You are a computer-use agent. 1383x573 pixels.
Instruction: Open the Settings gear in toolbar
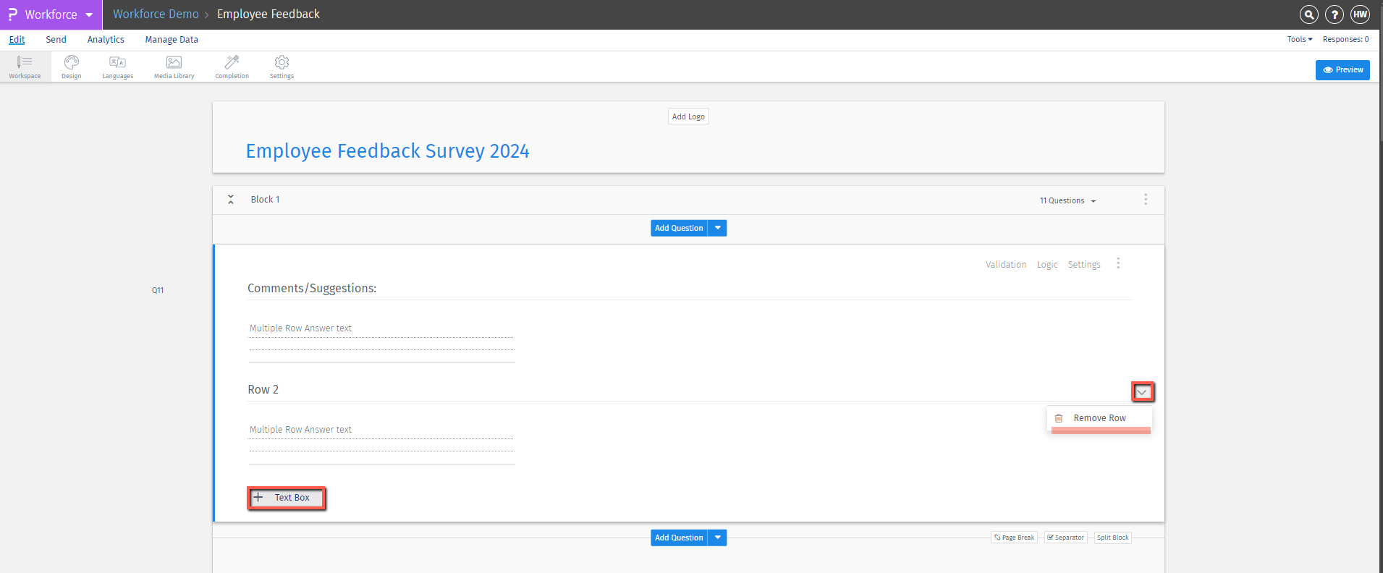coord(282,67)
